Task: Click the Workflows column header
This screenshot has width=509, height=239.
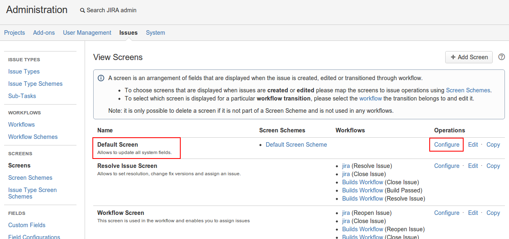Action: (x=350, y=130)
